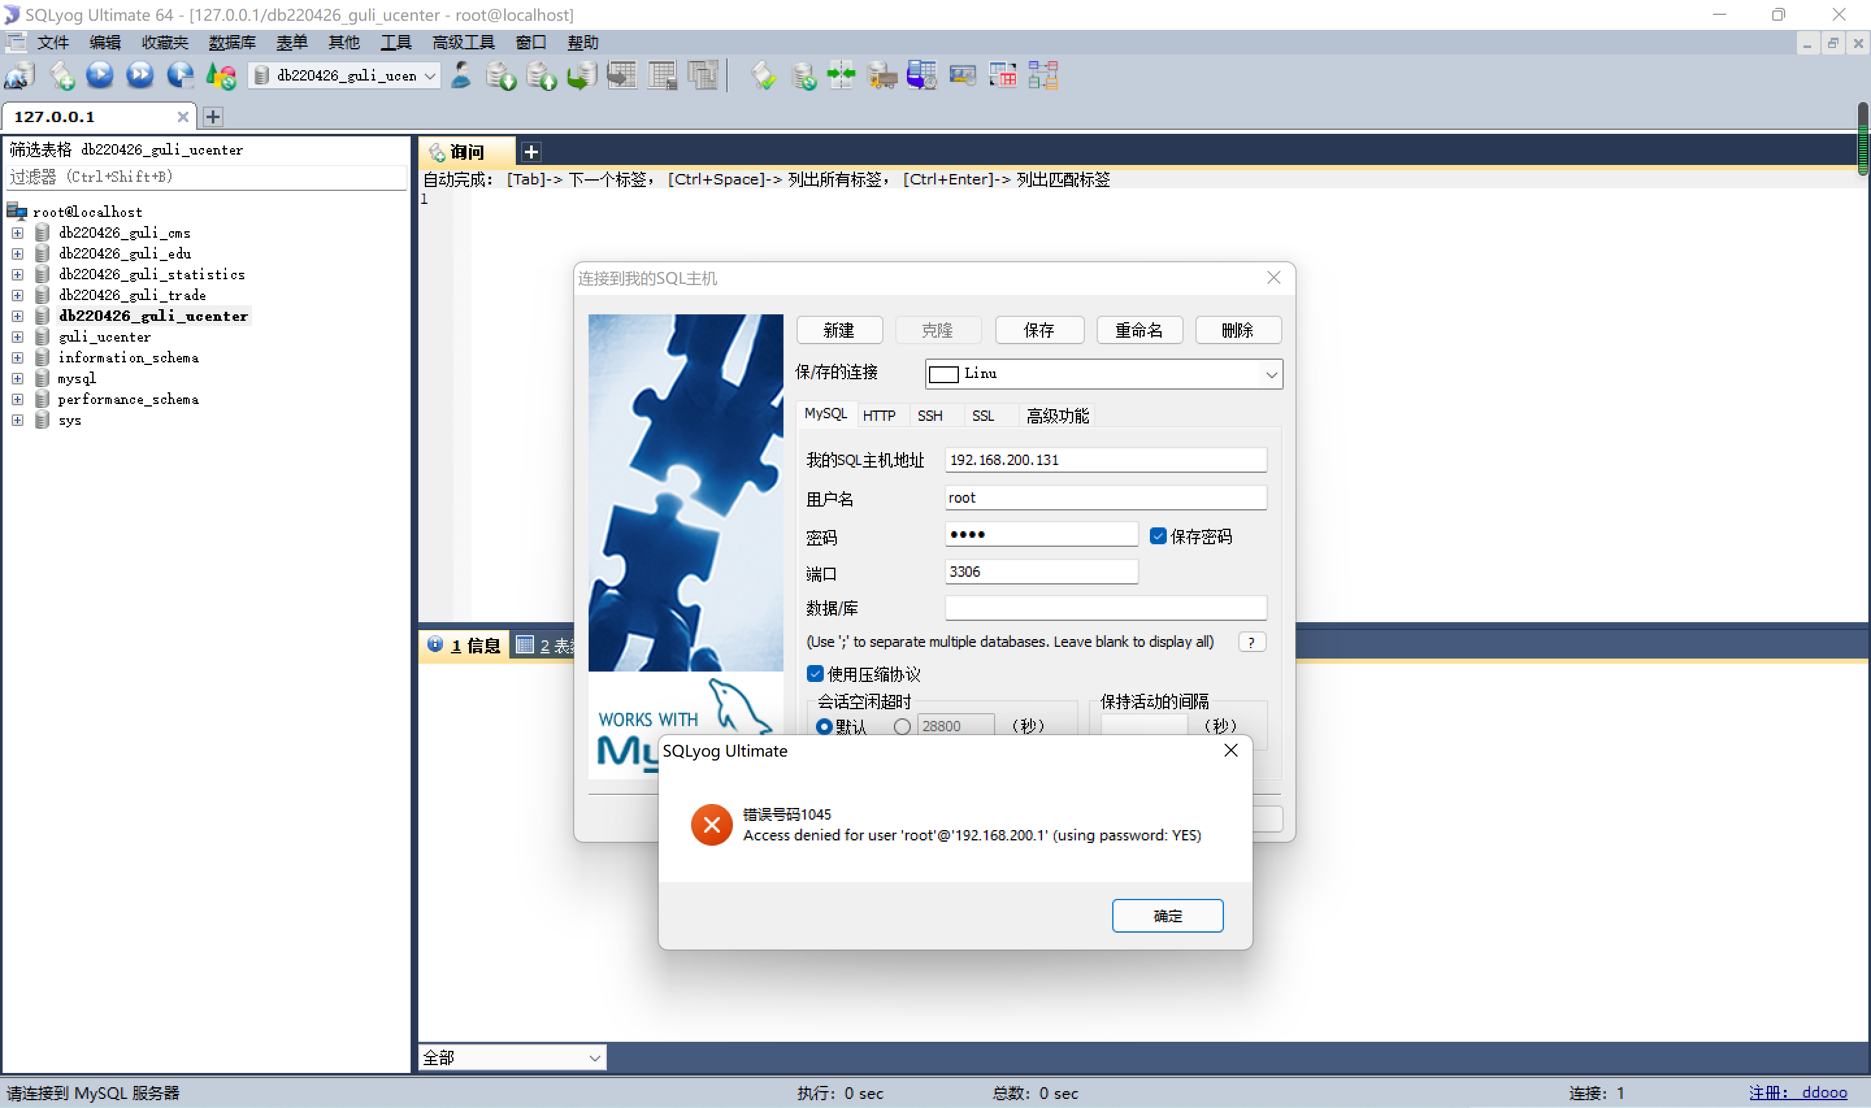Image resolution: width=1871 pixels, height=1108 pixels.
Task: Click the 确定 button in error dialog
Action: coord(1167,915)
